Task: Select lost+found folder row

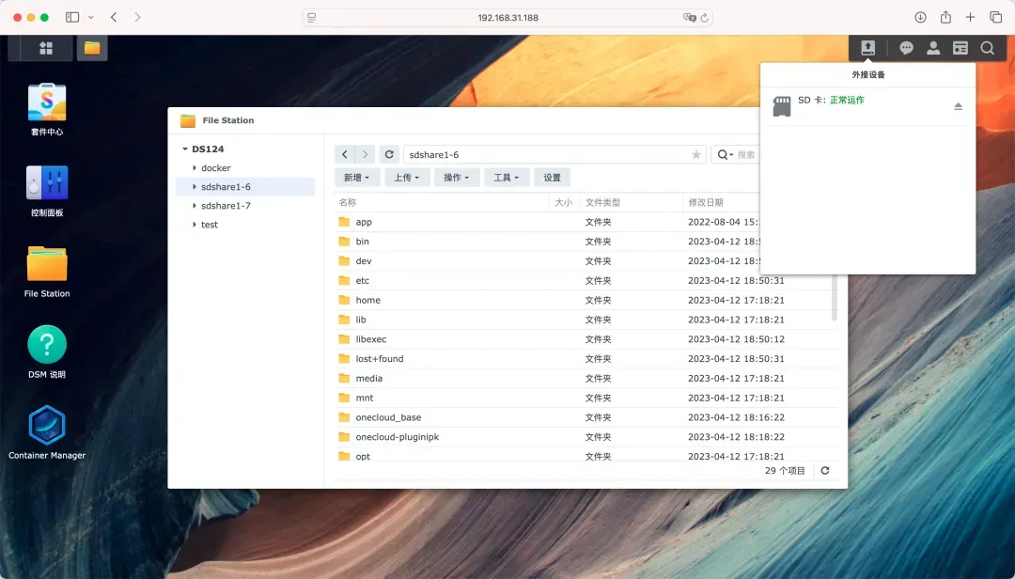Action: (x=586, y=358)
